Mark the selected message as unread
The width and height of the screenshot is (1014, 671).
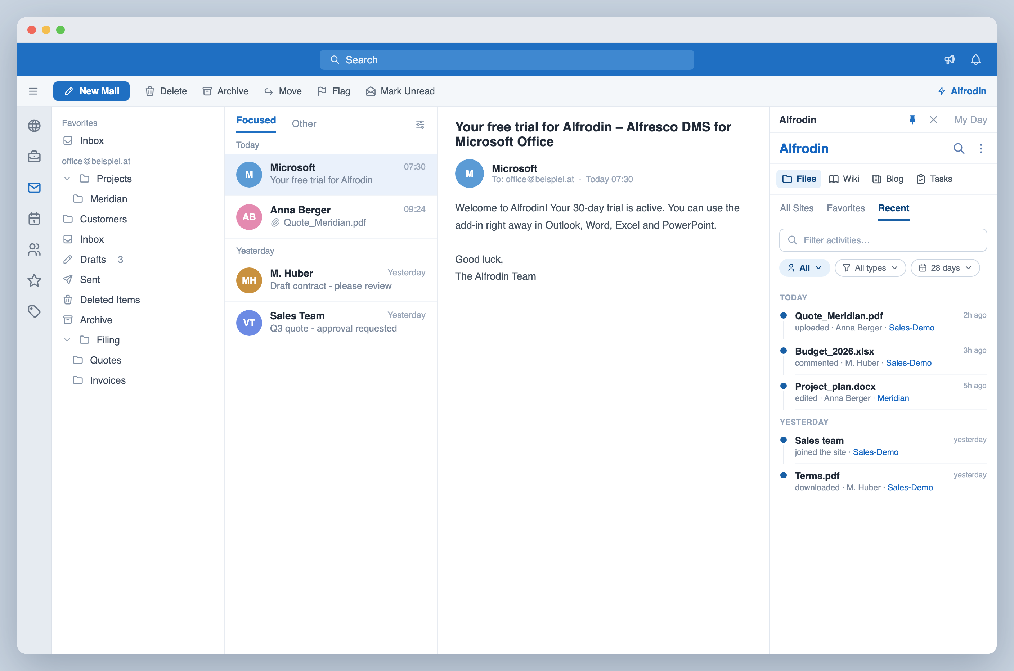coord(400,91)
